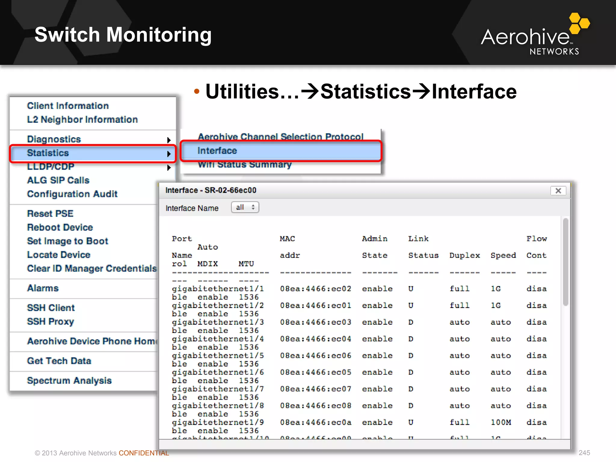This screenshot has width=616, height=462.
Task: Expand the LLDP/CDP submenu arrow
Action: click(x=169, y=168)
